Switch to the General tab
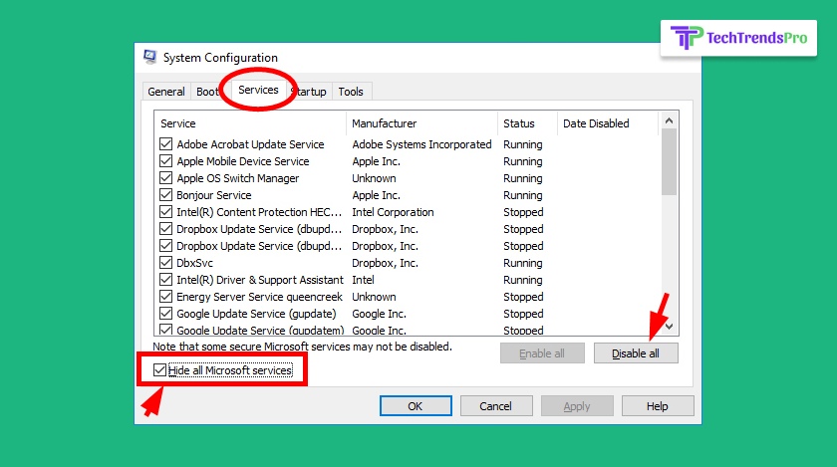The width and height of the screenshot is (837, 467). coord(166,92)
